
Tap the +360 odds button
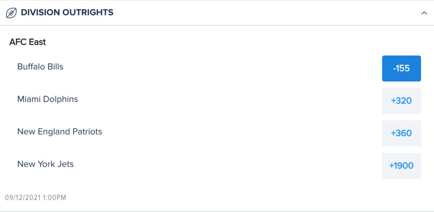pyautogui.click(x=401, y=133)
